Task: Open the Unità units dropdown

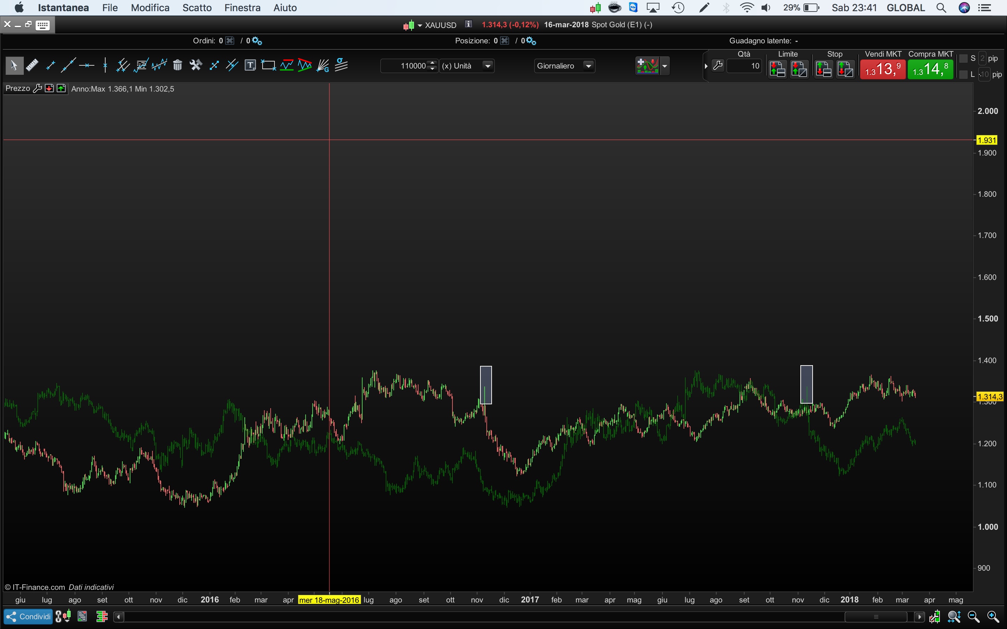Action: (488, 66)
